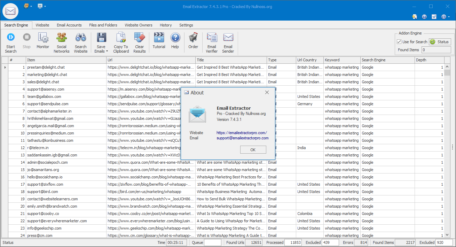Image resolution: width=456 pixels, height=247 pixels.
Task: Click the results scrollbar up arrow
Action: (447, 66)
